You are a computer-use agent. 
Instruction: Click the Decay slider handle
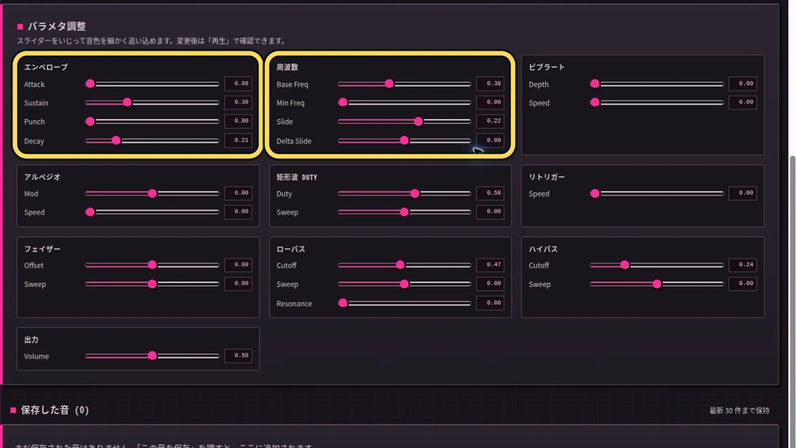click(x=116, y=140)
